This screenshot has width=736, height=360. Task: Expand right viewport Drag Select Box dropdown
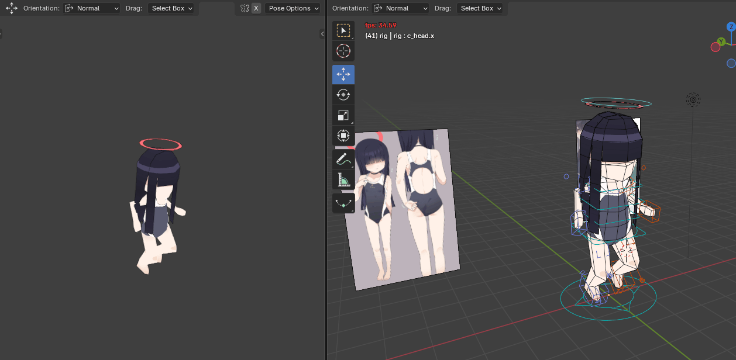pos(480,8)
